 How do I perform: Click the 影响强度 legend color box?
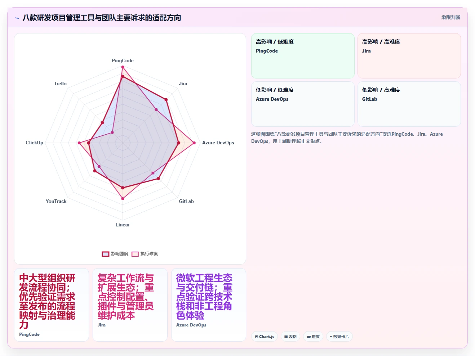click(105, 254)
